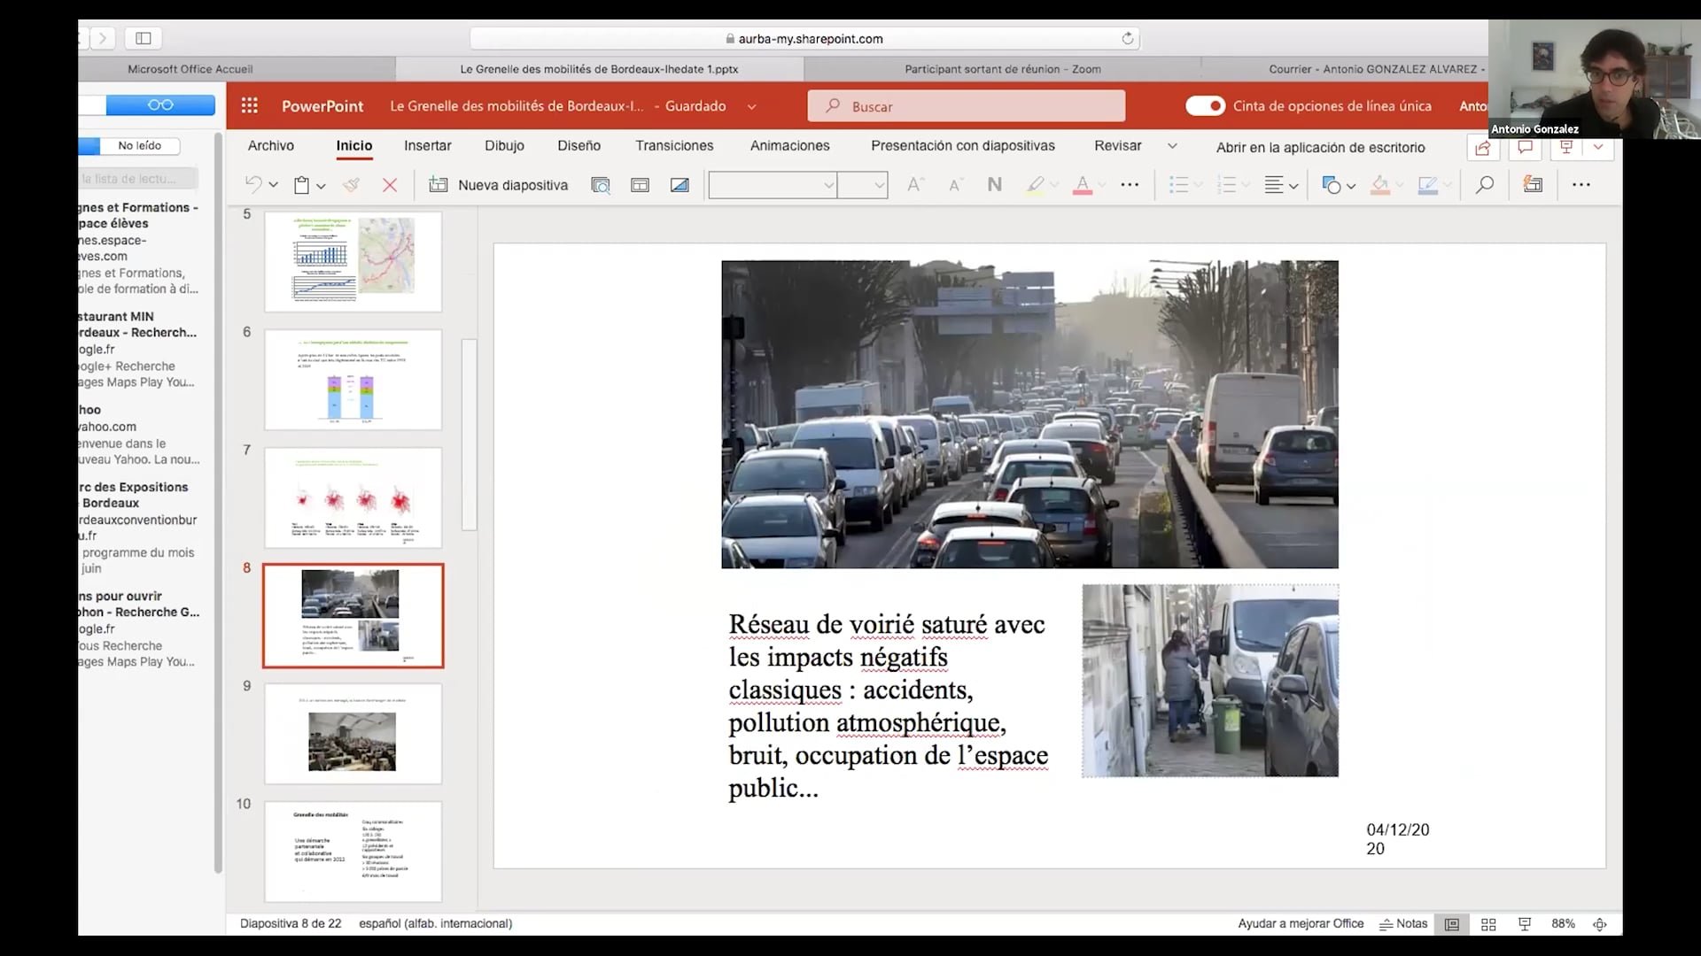1701x956 pixels.
Task: Click the red Delete X icon
Action: pyautogui.click(x=390, y=184)
